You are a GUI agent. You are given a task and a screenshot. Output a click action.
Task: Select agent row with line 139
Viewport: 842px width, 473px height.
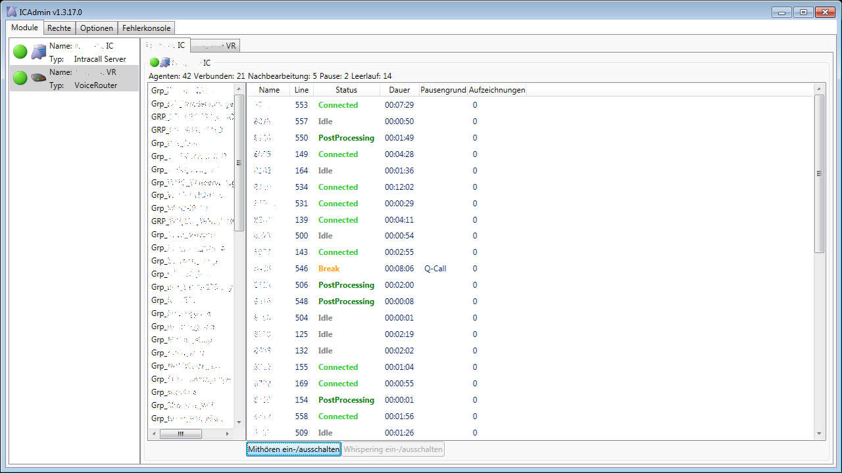point(531,220)
